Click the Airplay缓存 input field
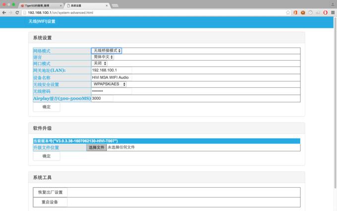 coord(102,98)
